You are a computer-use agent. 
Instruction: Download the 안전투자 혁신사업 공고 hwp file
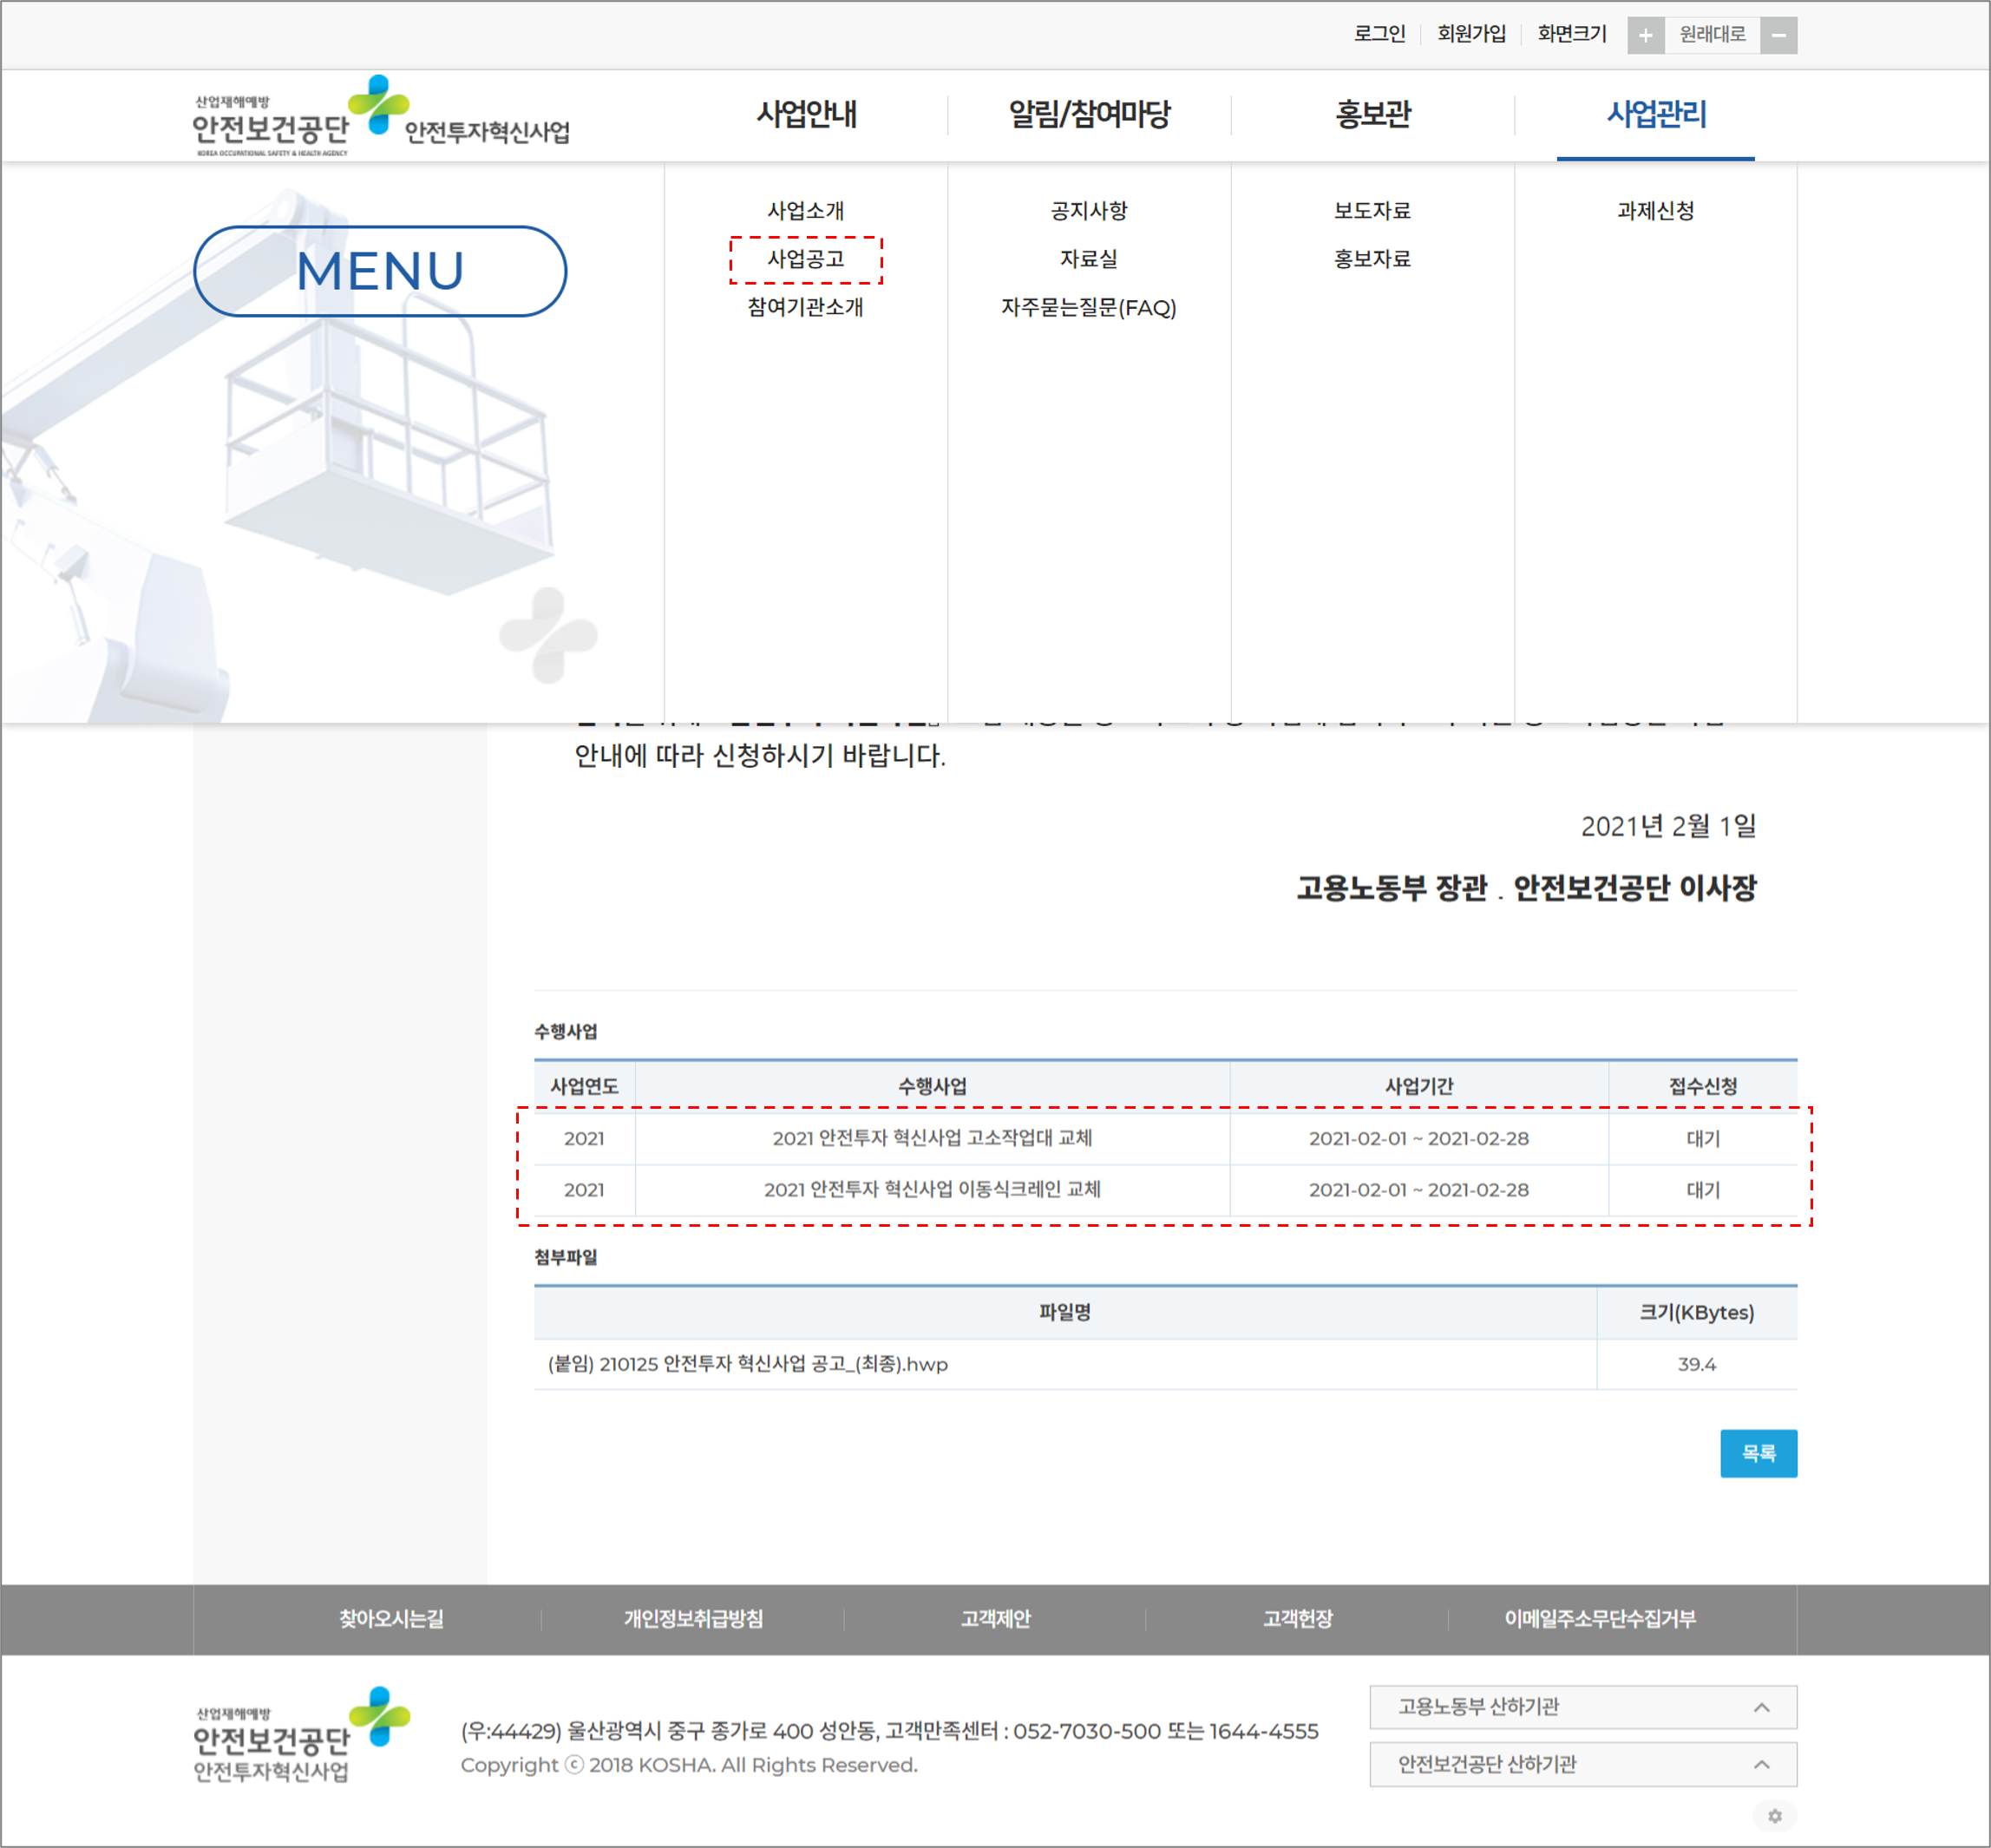click(747, 1364)
